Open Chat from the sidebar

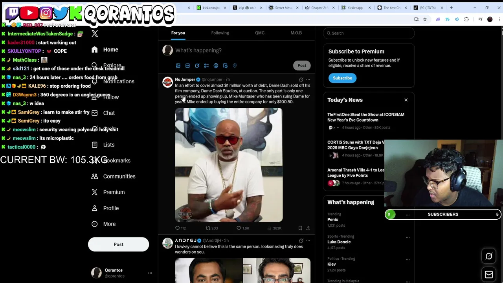(x=103, y=113)
